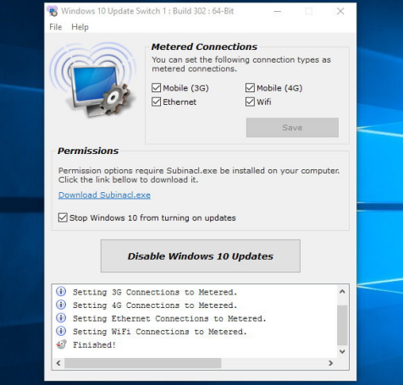This screenshot has width=403, height=385.
Task: Click the info icon beside Setting WiFi Connections
Action: click(61, 331)
